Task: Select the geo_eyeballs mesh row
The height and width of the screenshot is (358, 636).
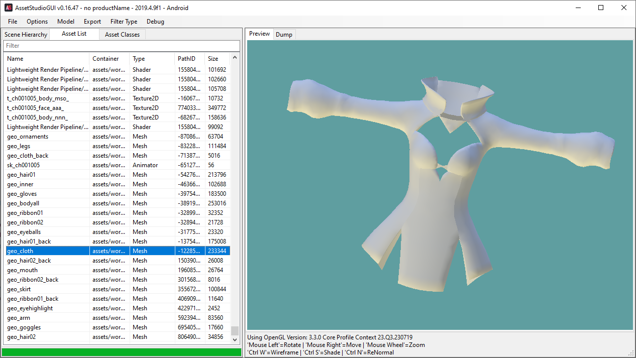Action: click(x=118, y=232)
